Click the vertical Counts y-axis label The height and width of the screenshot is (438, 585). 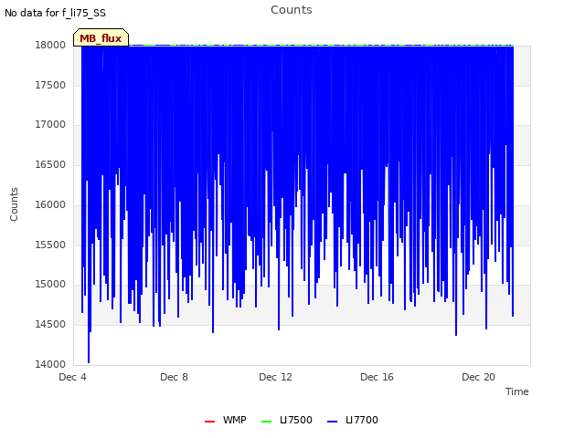tap(14, 204)
